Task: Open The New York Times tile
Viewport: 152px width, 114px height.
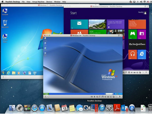Action: [137, 44]
